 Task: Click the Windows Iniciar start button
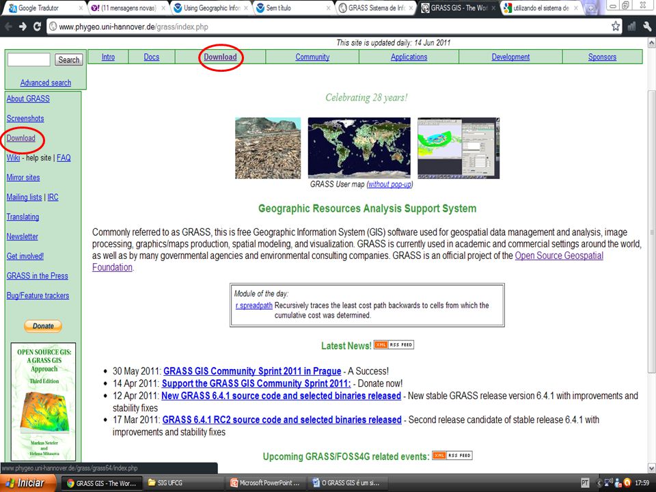(28, 483)
